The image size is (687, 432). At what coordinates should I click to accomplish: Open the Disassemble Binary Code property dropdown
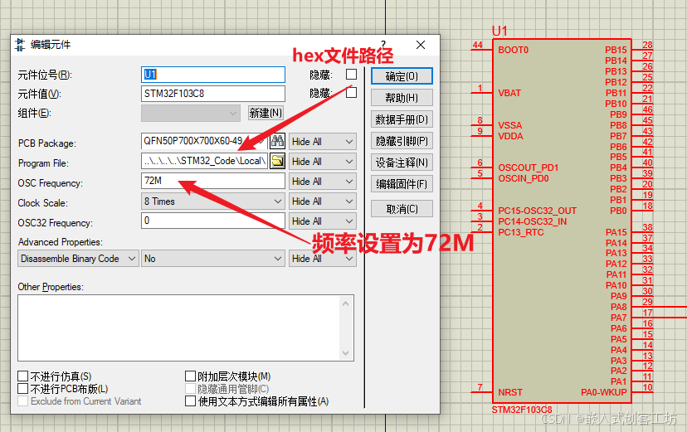[79, 259]
